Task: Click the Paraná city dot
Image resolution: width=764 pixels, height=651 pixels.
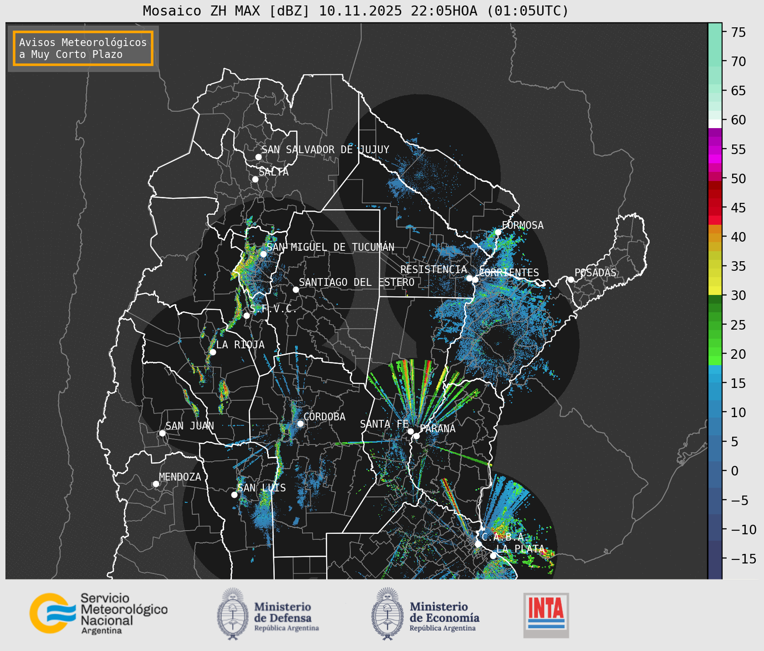Action: coord(416,436)
